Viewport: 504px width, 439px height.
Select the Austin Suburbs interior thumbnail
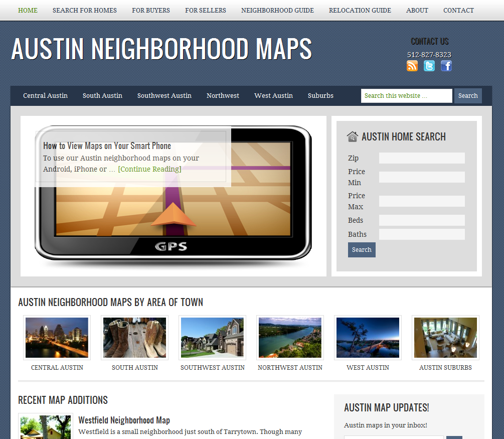445,338
